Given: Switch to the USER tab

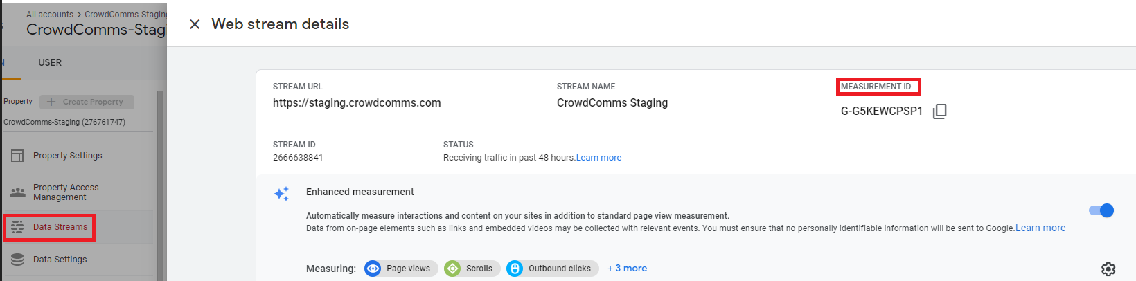Looking at the screenshot, I should (x=50, y=62).
